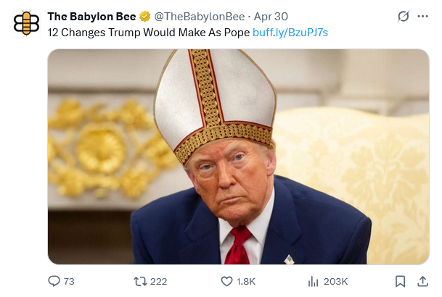Click the view analytics bar chart icon
The image size is (442, 297).
click(314, 281)
